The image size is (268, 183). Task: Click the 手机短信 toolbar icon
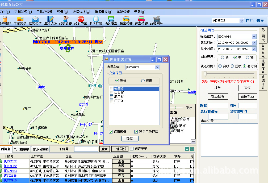pyautogui.click(x=20, y=19)
